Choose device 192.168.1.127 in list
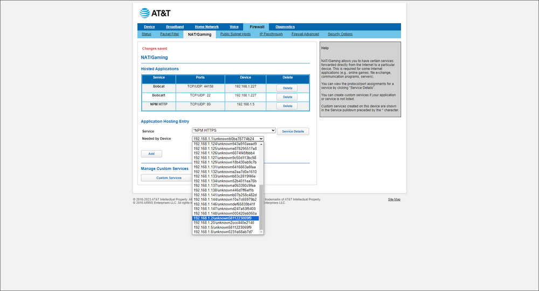The width and height of the screenshot is (539, 291). [x=225, y=158]
